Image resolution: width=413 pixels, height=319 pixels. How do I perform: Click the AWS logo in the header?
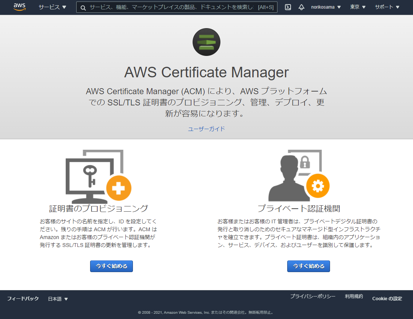click(20, 7)
